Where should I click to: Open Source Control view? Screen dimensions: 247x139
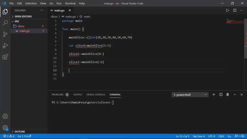click(x=5, y=34)
